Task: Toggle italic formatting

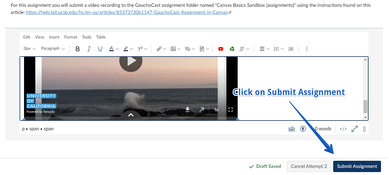Action: [x=89, y=49]
